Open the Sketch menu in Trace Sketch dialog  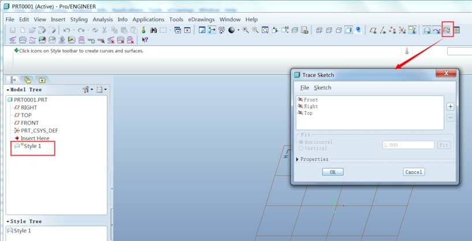[322, 88]
